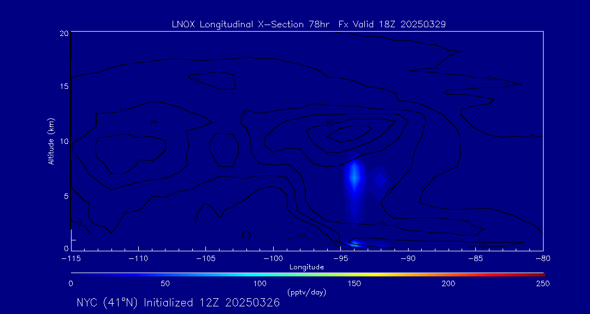Click the altitude tick label '20'
The width and height of the screenshot is (590, 314).
coord(63,33)
